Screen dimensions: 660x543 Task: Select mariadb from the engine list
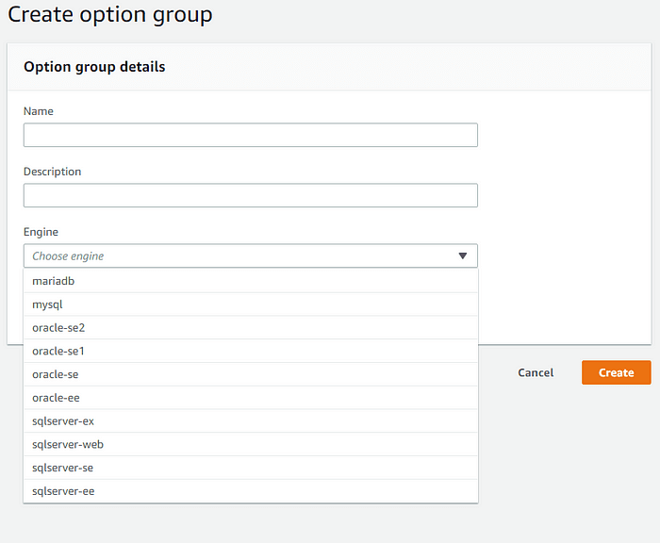point(251,281)
